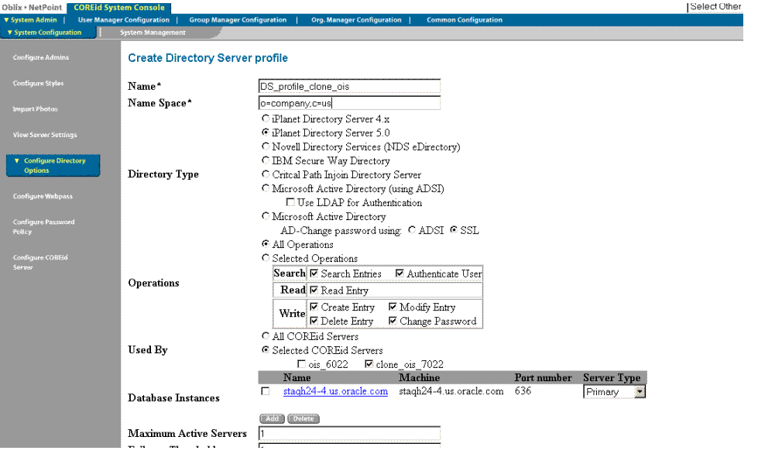Select Selected COREid Servers radio

click(266, 349)
